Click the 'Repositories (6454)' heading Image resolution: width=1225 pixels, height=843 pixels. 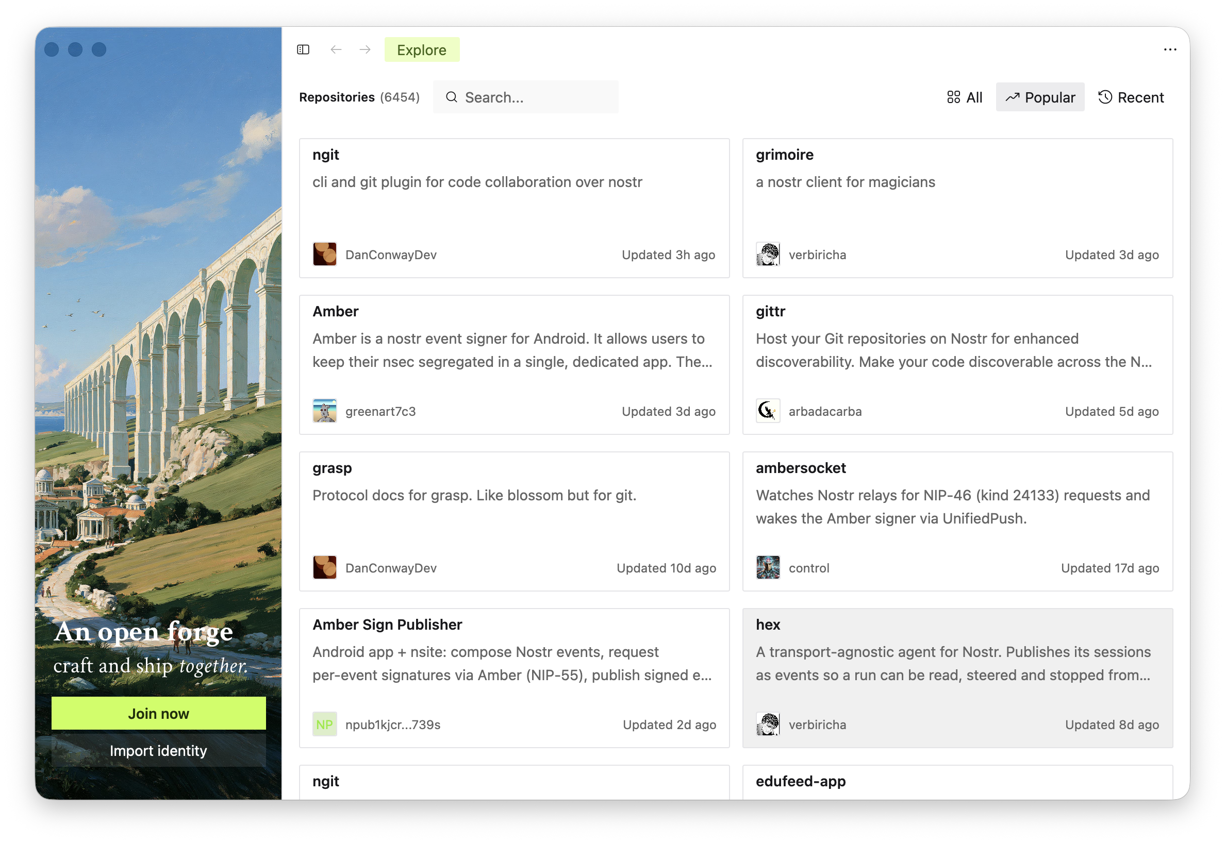tap(359, 97)
